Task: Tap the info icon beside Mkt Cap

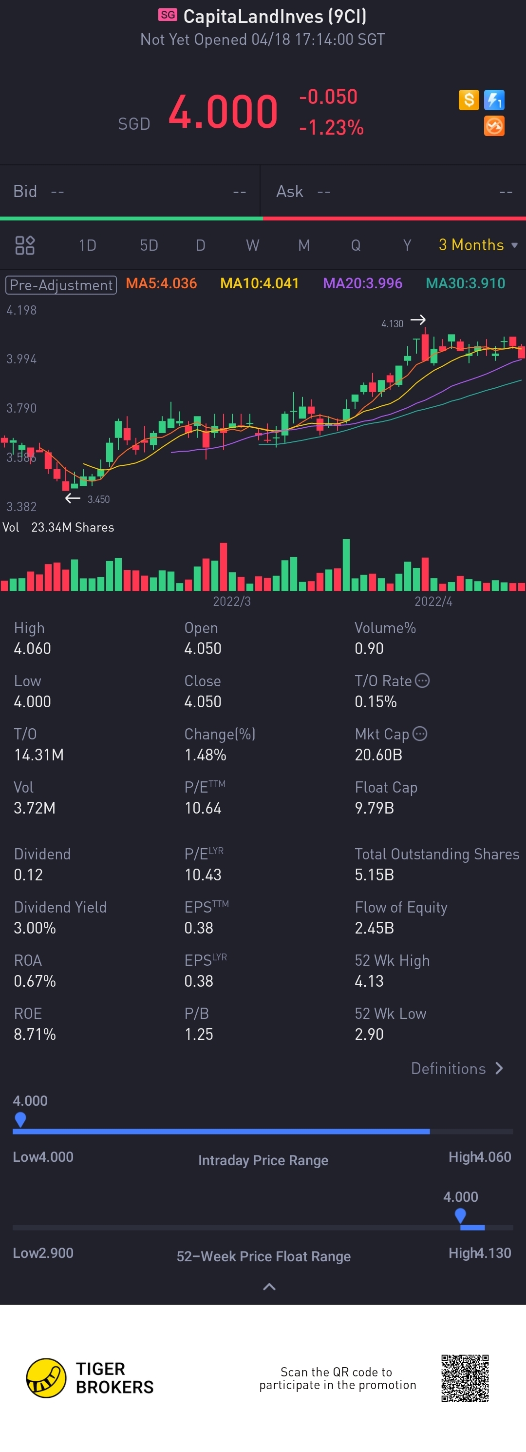Action: (x=420, y=734)
